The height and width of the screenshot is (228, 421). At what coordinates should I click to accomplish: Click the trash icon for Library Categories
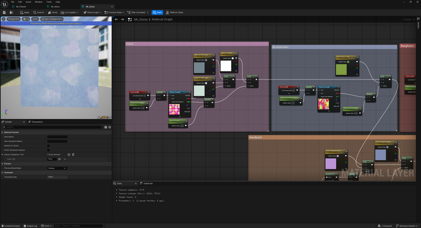coord(73,154)
